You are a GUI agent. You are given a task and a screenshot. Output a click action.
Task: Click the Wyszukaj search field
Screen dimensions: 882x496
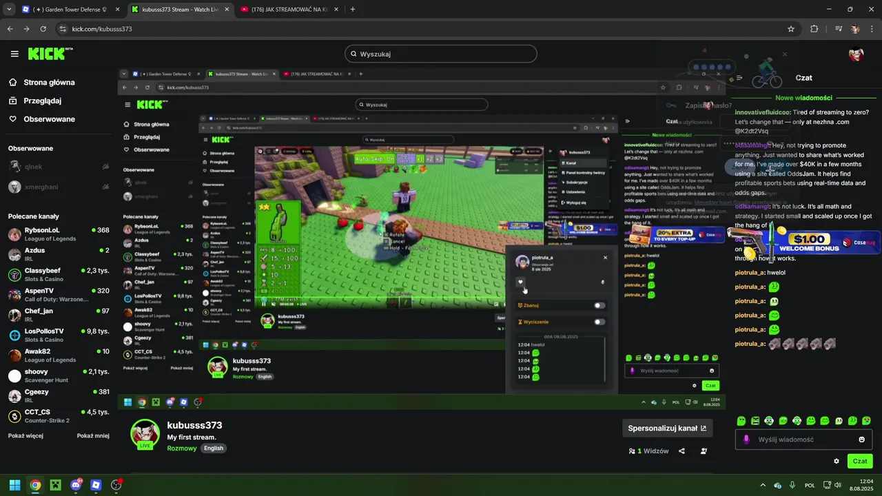(441, 54)
